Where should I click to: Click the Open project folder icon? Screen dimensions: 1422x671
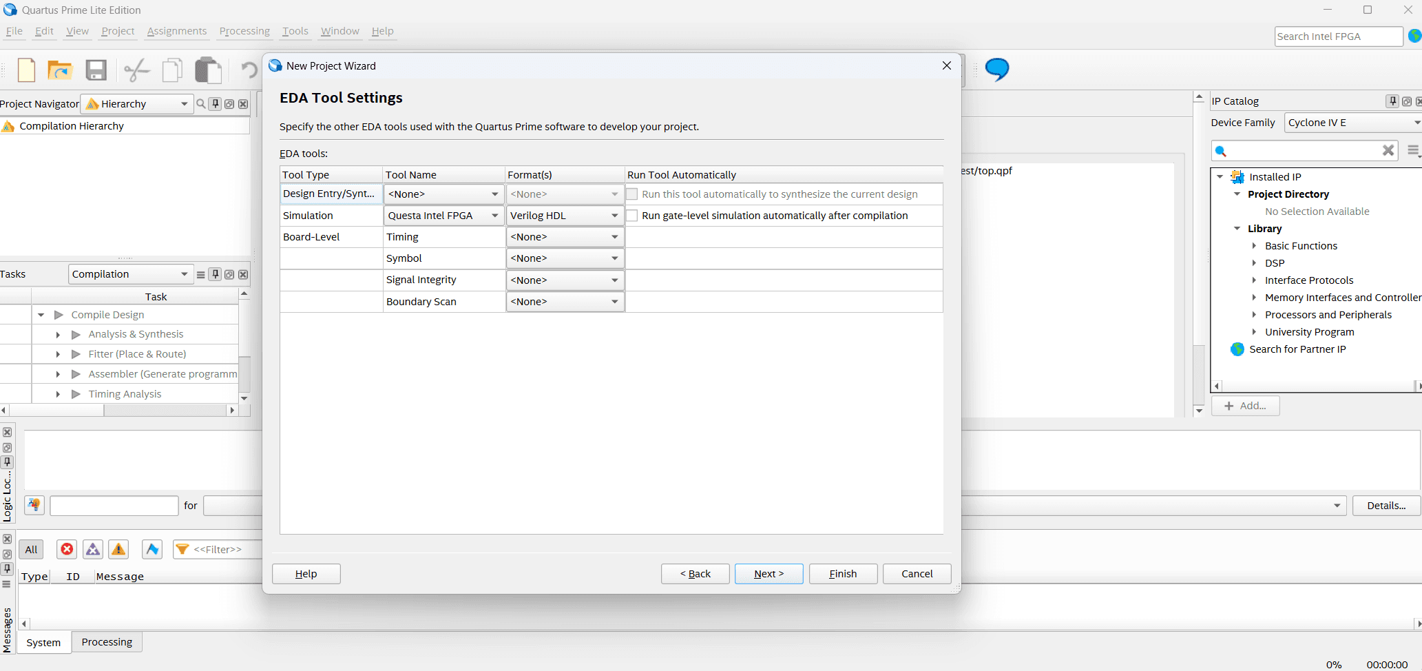[60, 70]
